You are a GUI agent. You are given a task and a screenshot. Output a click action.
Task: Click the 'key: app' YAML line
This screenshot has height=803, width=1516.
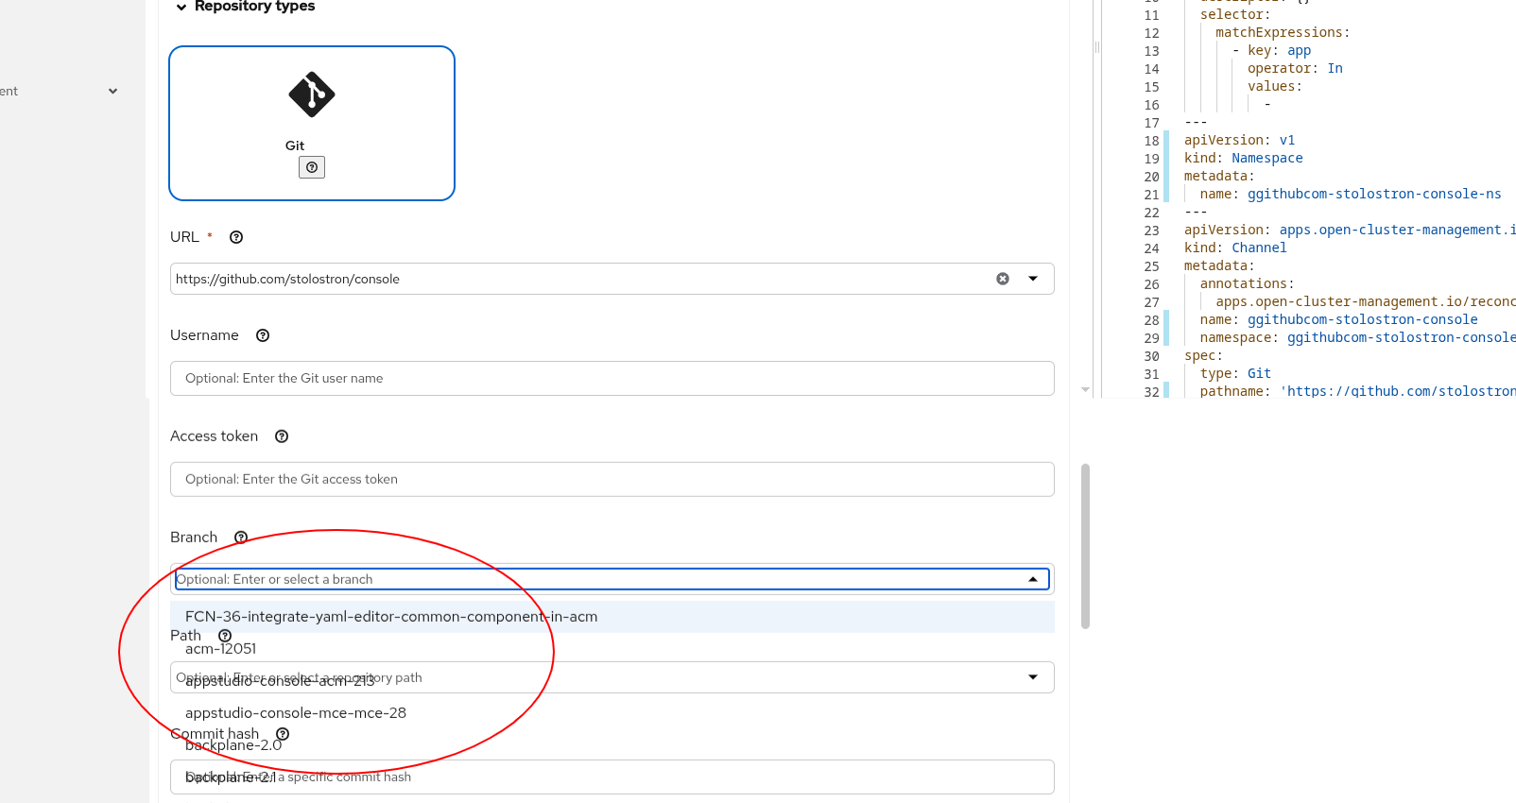(1271, 50)
